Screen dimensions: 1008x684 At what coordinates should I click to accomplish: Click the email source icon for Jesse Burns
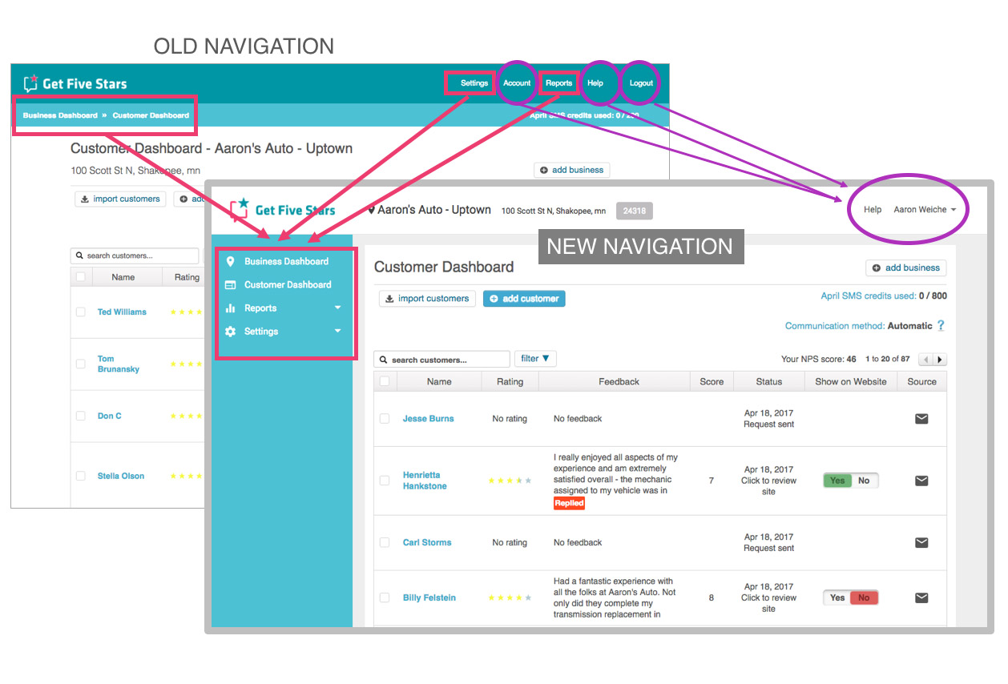pyautogui.click(x=921, y=418)
